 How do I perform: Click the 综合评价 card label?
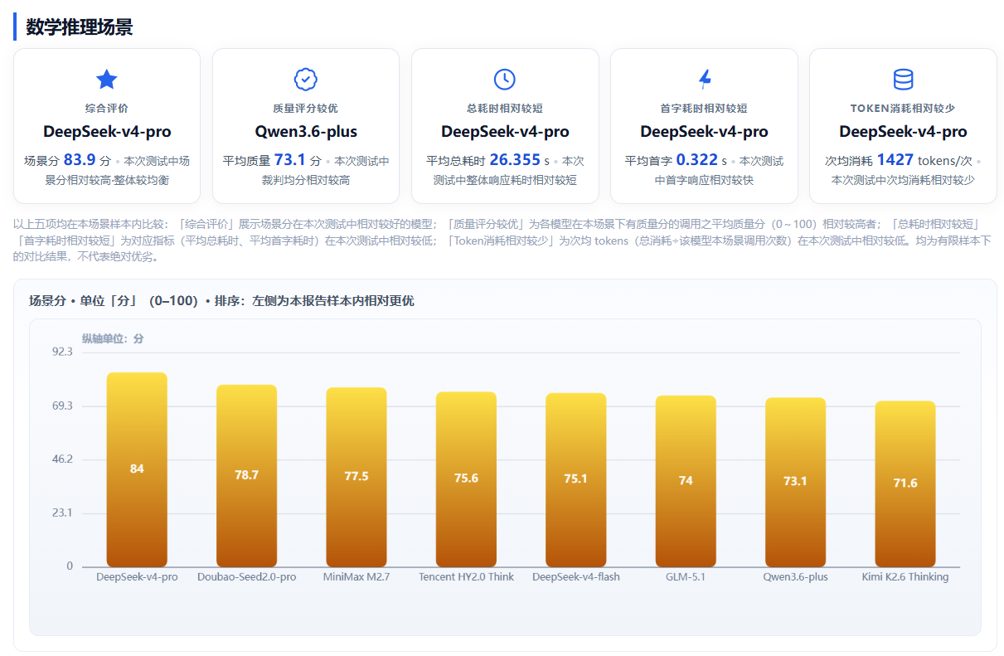[x=107, y=109]
